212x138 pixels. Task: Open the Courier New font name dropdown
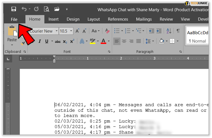click(56, 31)
